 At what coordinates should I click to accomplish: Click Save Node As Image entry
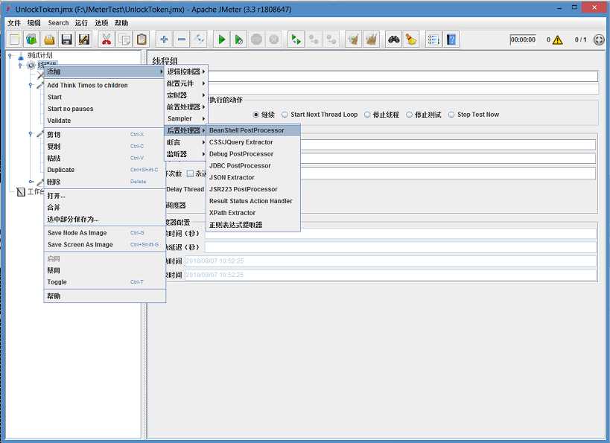point(104,232)
